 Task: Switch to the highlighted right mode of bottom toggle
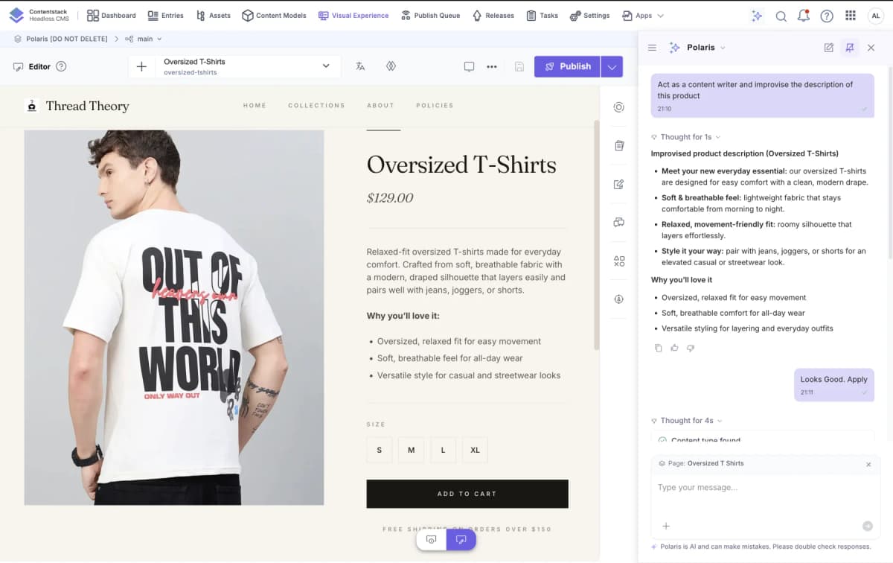[461, 539]
